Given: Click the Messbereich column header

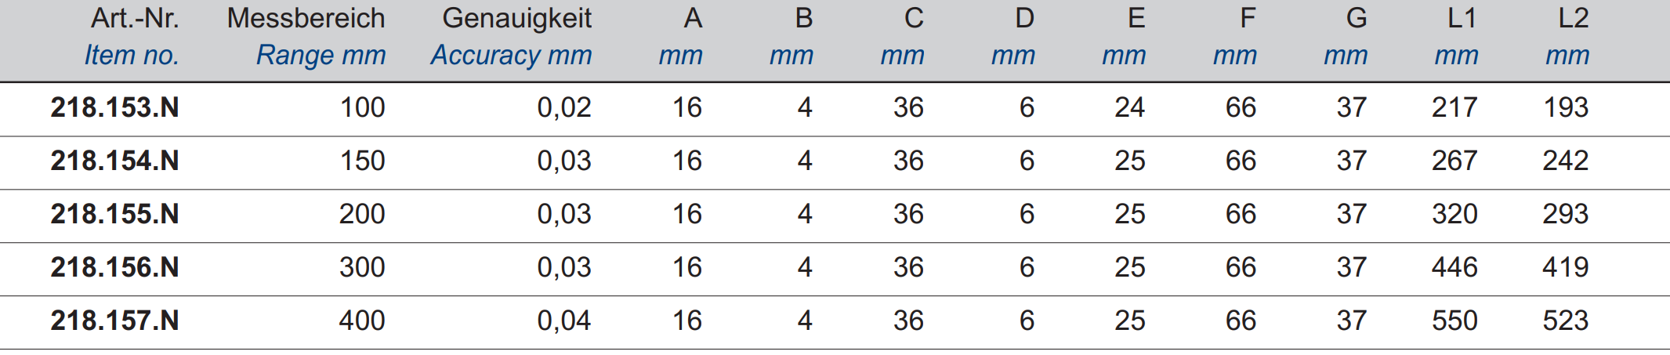Looking at the screenshot, I should (306, 18).
